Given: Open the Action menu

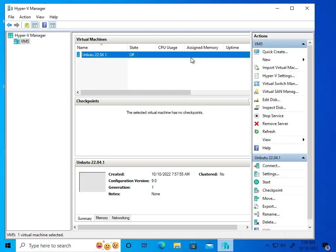Looking at the screenshot, I should [x=25, y=17].
